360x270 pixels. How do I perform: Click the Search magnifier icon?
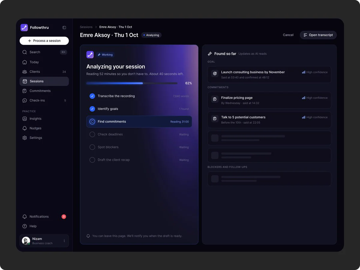coord(25,52)
